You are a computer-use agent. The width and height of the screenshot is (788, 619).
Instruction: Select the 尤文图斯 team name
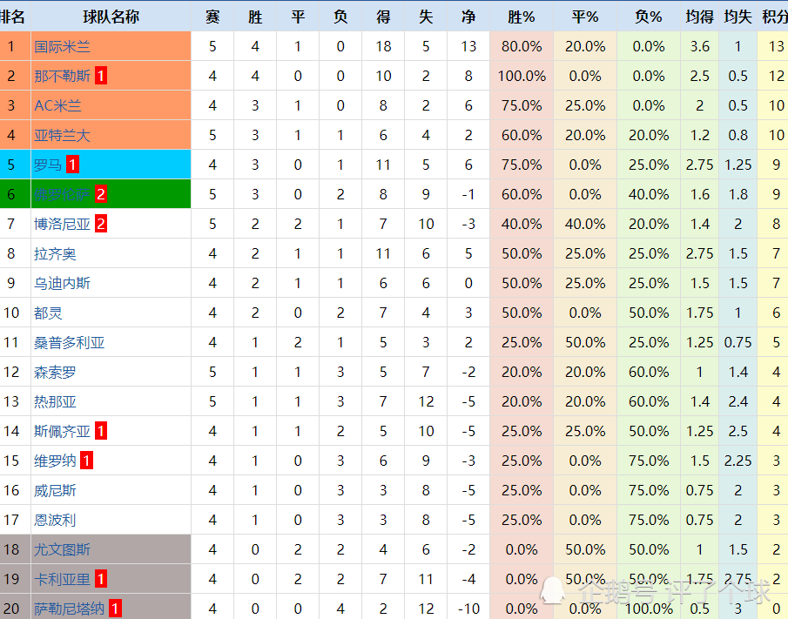pos(62,549)
